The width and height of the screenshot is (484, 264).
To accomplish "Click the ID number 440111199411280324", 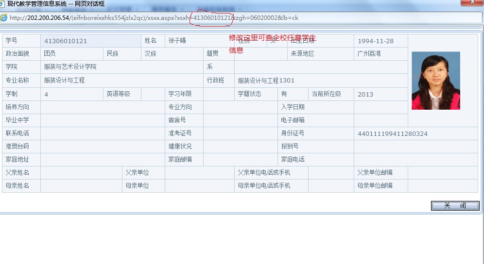I will coord(393,134).
